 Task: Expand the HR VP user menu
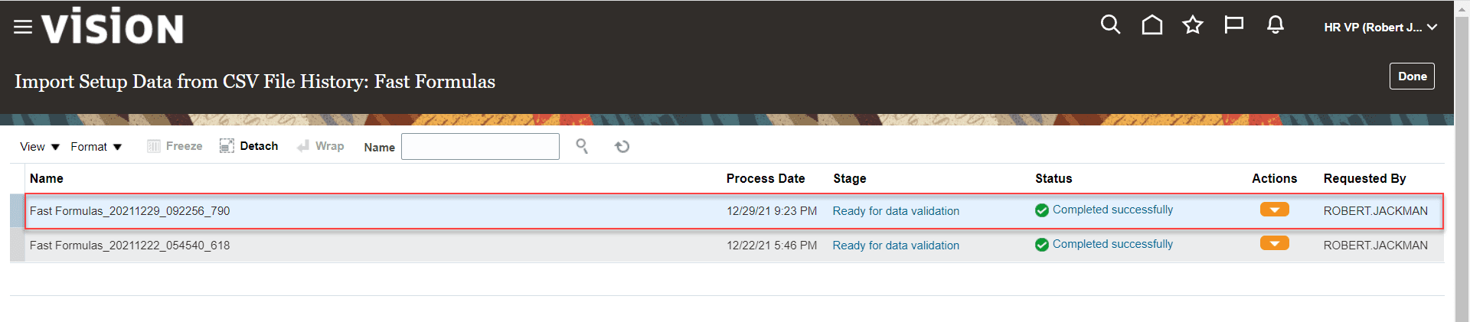pos(1380,27)
